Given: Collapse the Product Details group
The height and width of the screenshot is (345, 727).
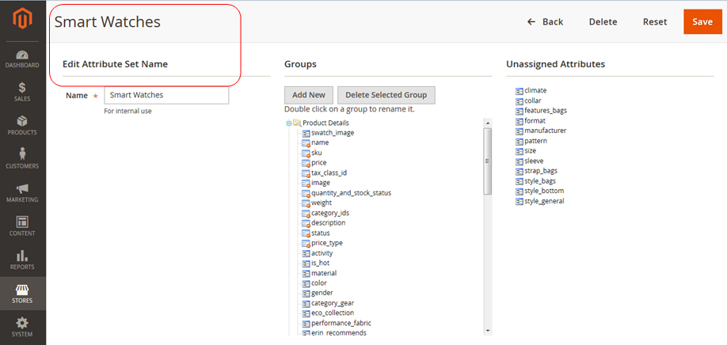Looking at the screenshot, I should tap(288, 123).
